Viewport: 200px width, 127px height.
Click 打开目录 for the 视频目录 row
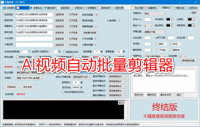click(x=73, y=15)
